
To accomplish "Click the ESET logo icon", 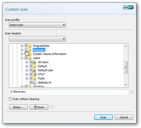I will click(x=128, y=7).
